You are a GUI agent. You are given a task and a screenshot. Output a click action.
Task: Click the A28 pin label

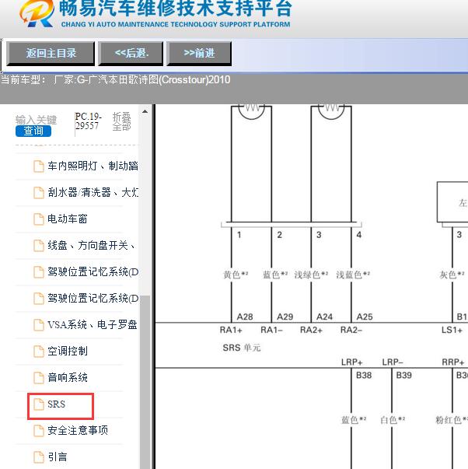pyautogui.click(x=245, y=317)
